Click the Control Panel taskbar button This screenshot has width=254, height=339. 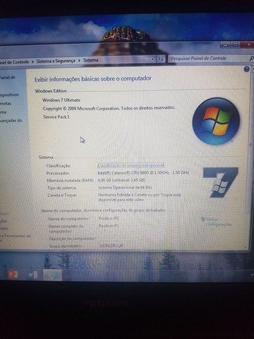point(52,275)
